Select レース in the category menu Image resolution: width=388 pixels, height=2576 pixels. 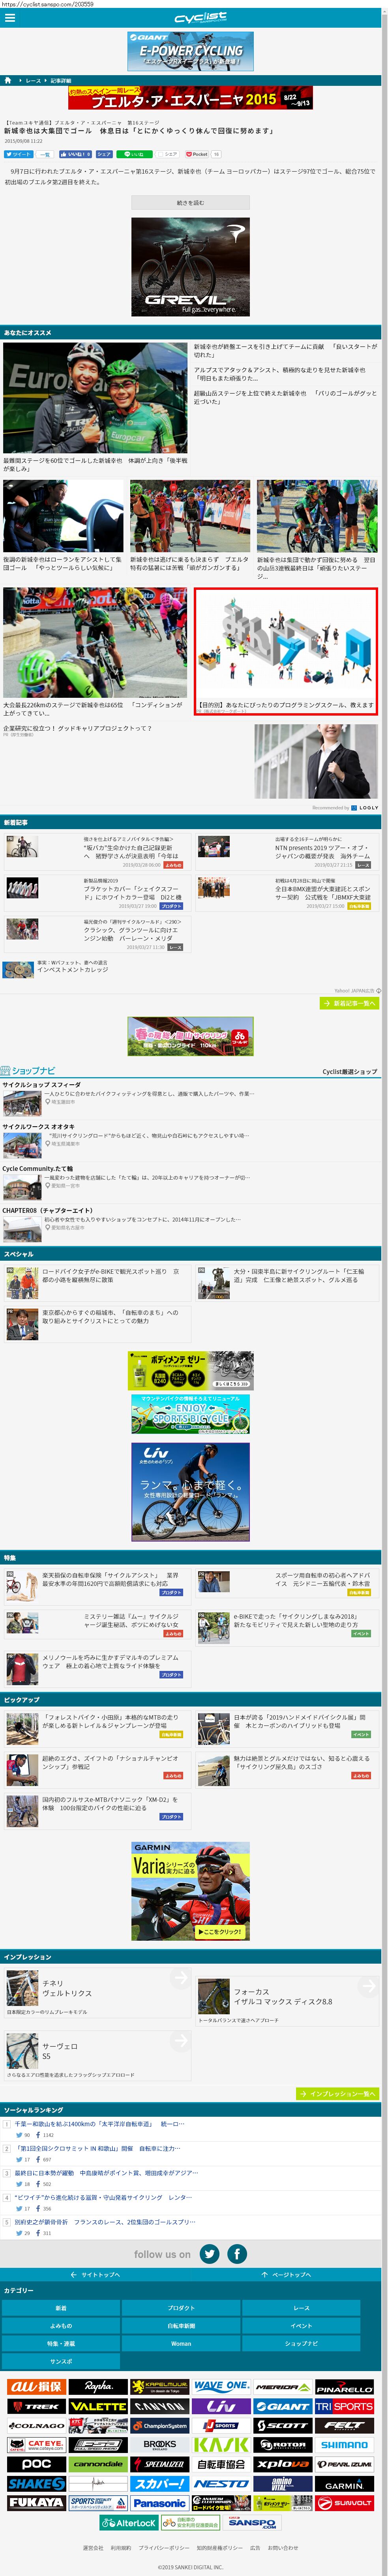tap(301, 2308)
